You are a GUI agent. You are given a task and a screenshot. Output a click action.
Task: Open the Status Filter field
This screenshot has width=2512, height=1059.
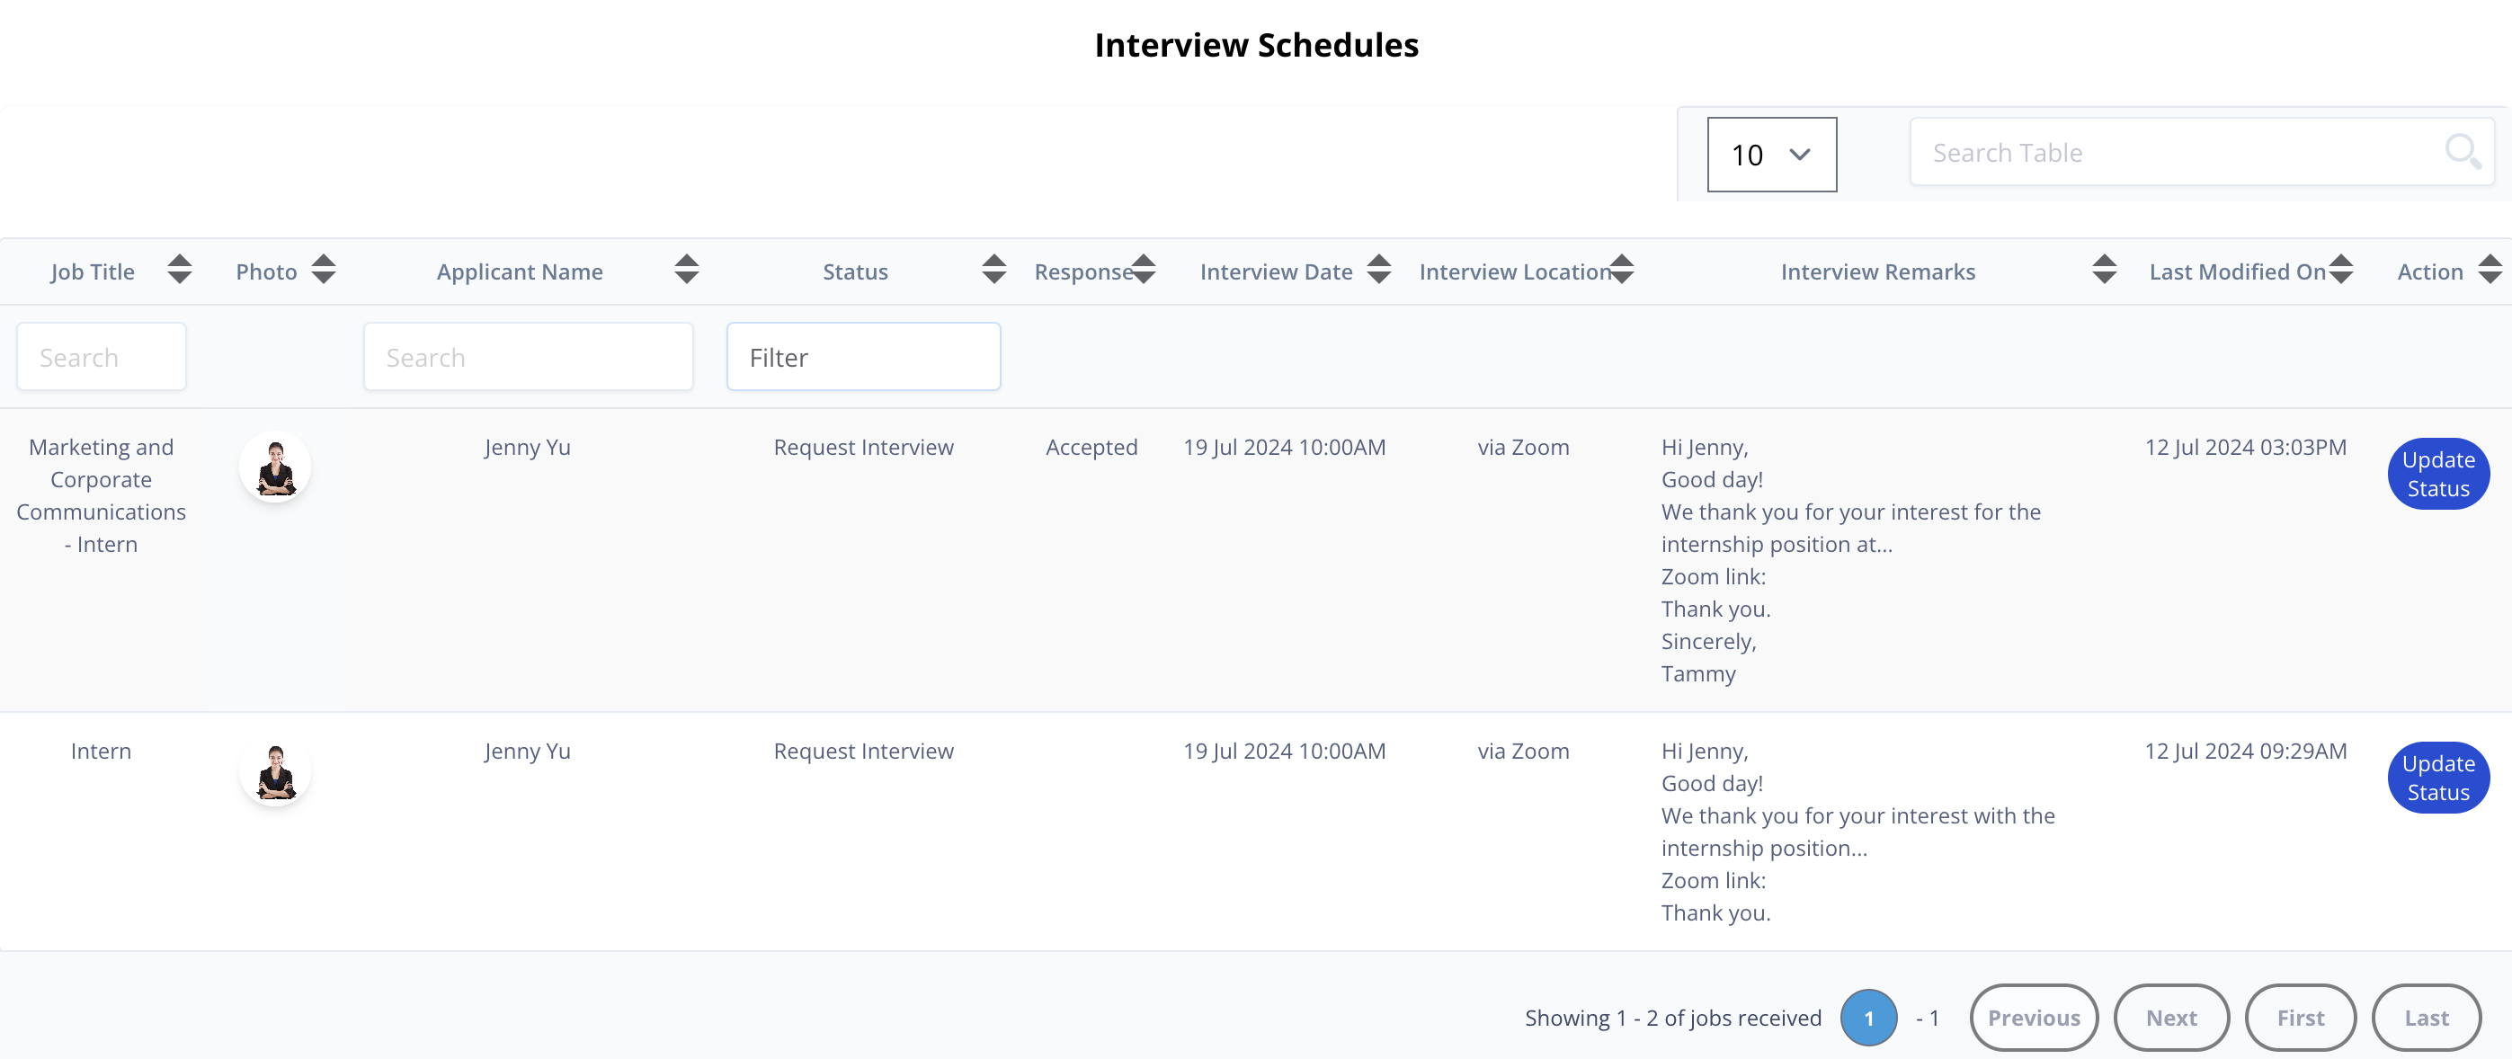864,357
